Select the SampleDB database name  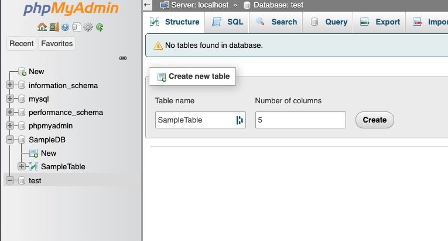coord(47,139)
